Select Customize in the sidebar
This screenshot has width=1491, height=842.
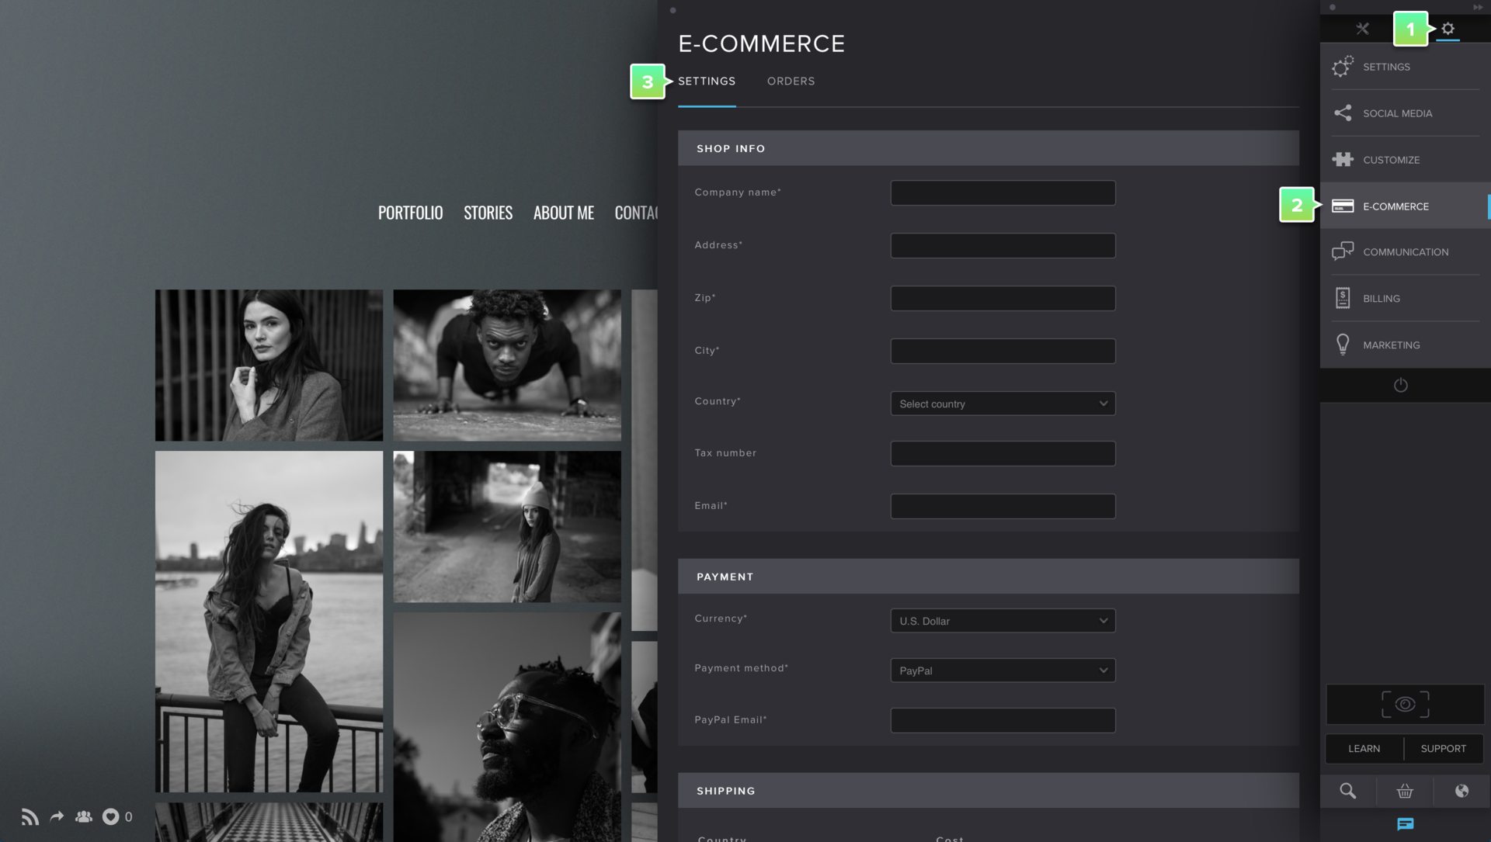pyautogui.click(x=1405, y=159)
